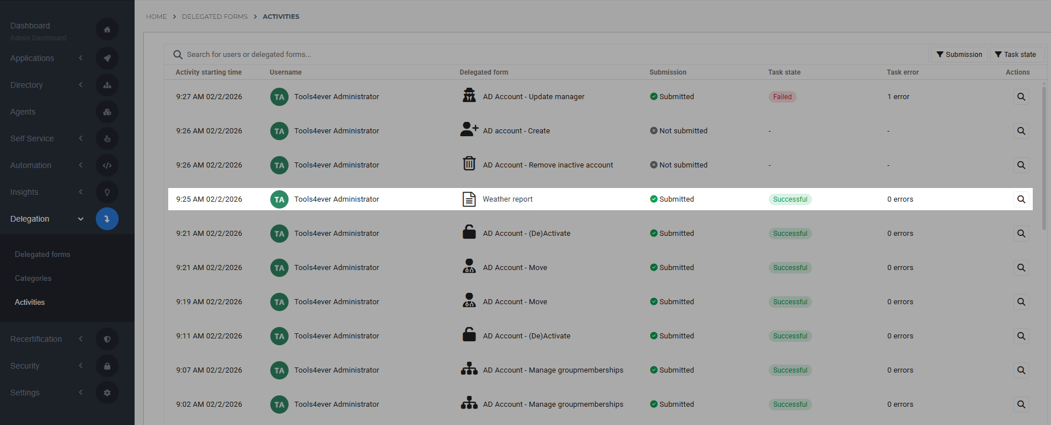Select the Activities submenu item

[30, 303]
